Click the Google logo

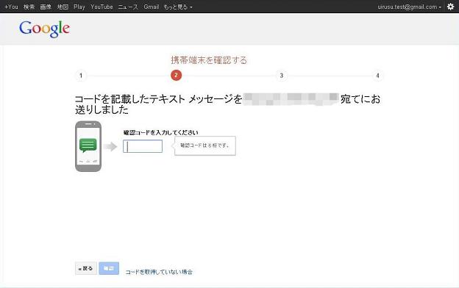44,29
